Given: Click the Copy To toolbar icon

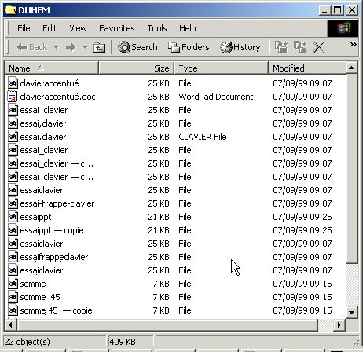Looking at the screenshot, I should [300, 47].
